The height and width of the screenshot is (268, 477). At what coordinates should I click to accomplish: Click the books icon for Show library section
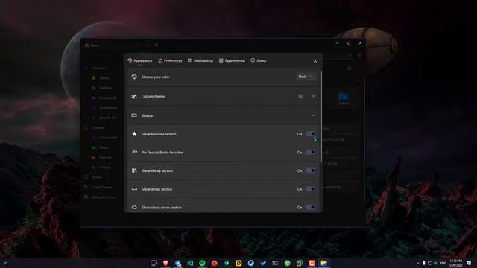tap(134, 170)
